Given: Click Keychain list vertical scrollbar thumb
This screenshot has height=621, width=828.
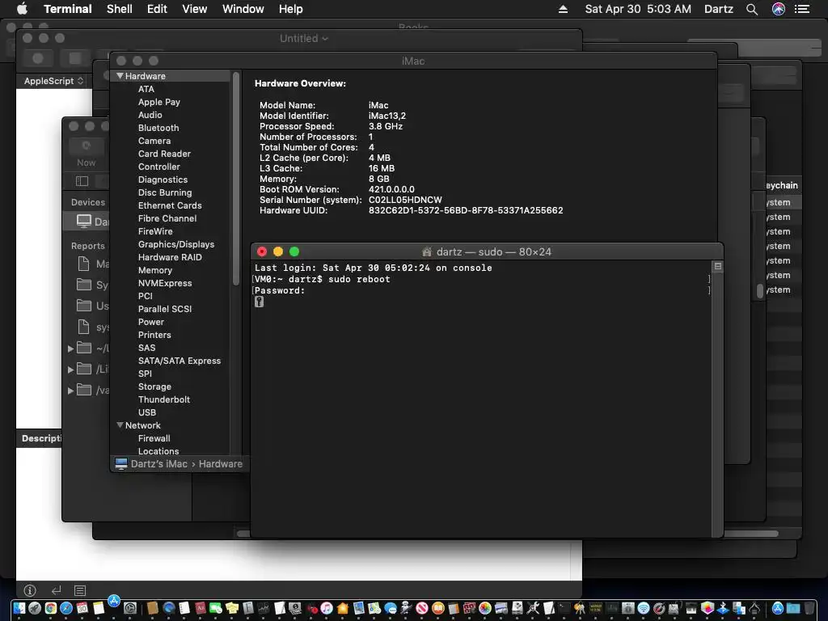Looking at the screenshot, I should (760, 290).
